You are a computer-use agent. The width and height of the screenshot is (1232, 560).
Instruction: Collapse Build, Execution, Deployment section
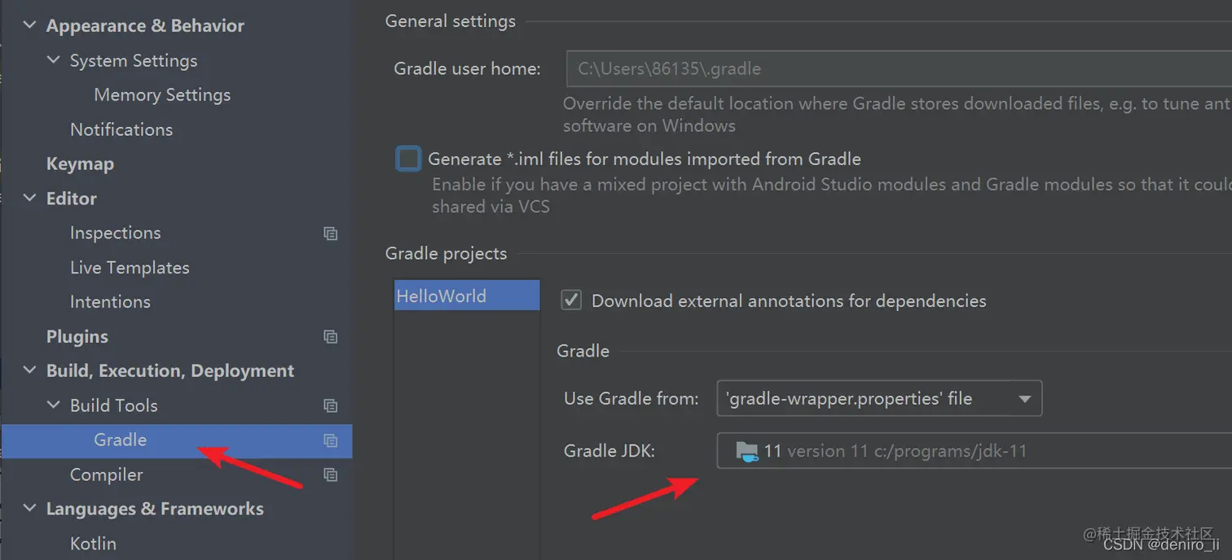click(29, 370)
